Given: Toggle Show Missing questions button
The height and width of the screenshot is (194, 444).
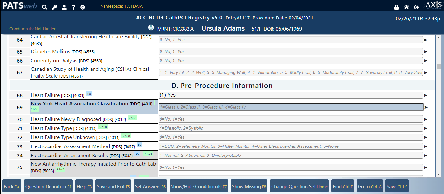Looking at the screenshot, I should pyautogui.click(x=249, y=186).
